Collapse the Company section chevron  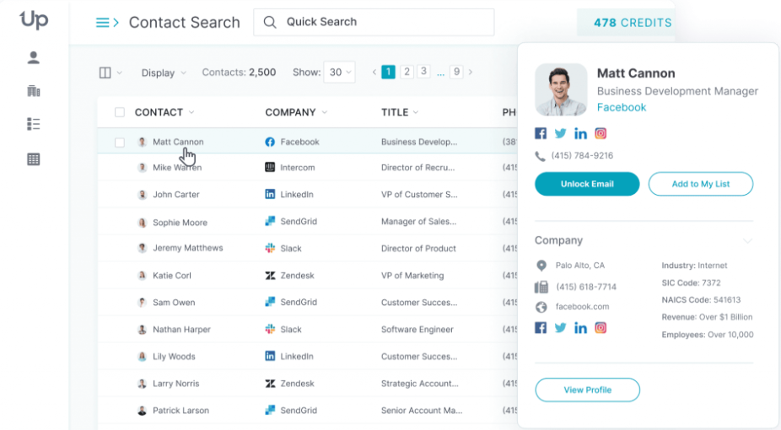(747, 241)
